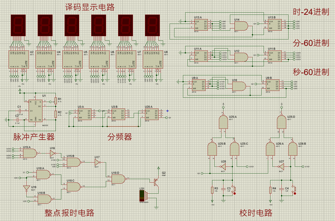335x221 pixels.
Task: Toggle the push button beside C3
Action: click(234, 190)
